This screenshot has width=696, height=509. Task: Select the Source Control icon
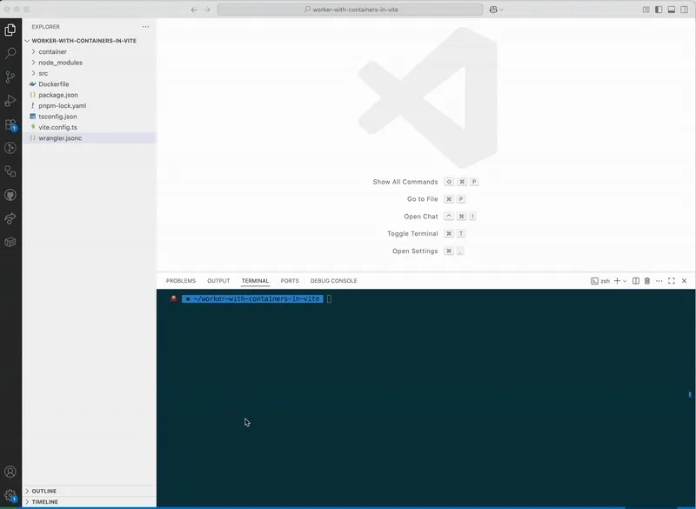click(x=10, y=77)
